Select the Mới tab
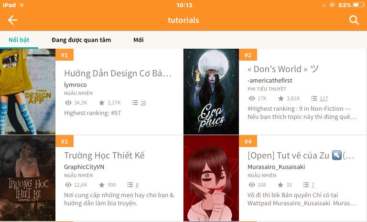Viewport: 367px width, 222px height. 138,40
